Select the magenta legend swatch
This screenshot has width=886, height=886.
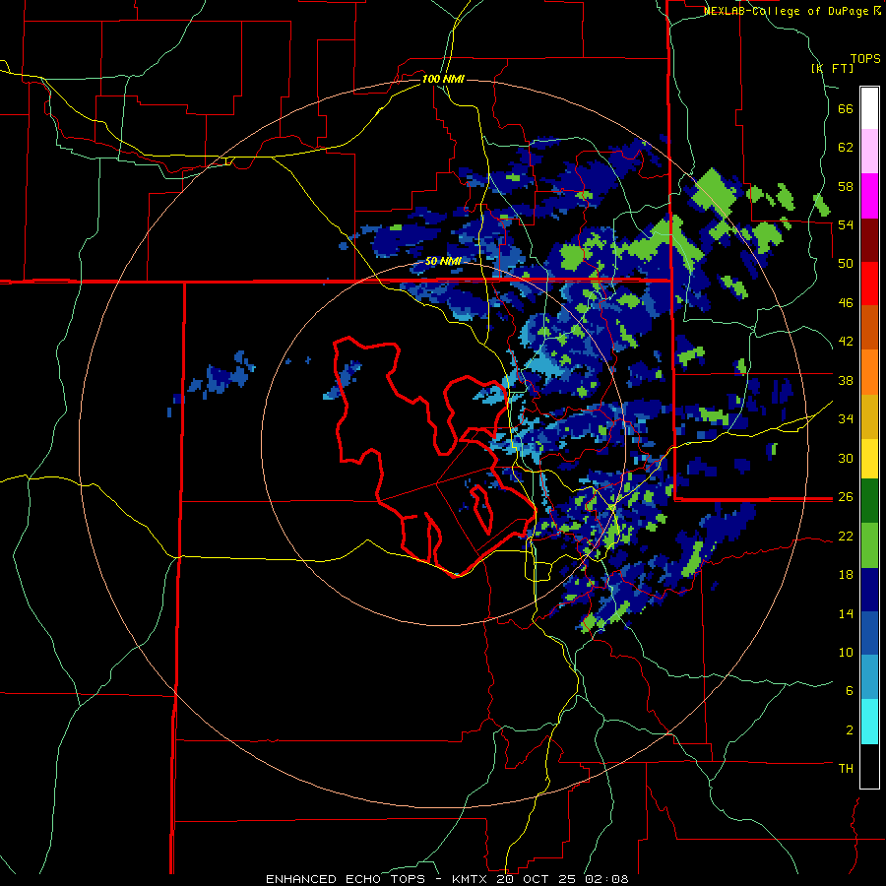869,196
